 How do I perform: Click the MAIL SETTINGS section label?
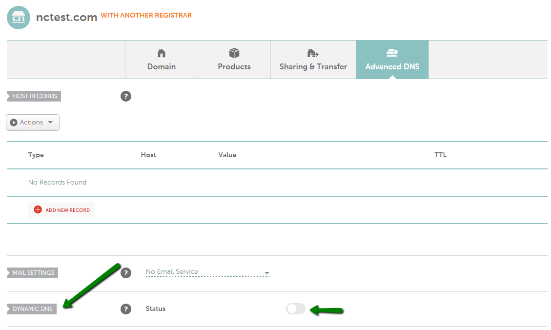[x=32, y=273]
